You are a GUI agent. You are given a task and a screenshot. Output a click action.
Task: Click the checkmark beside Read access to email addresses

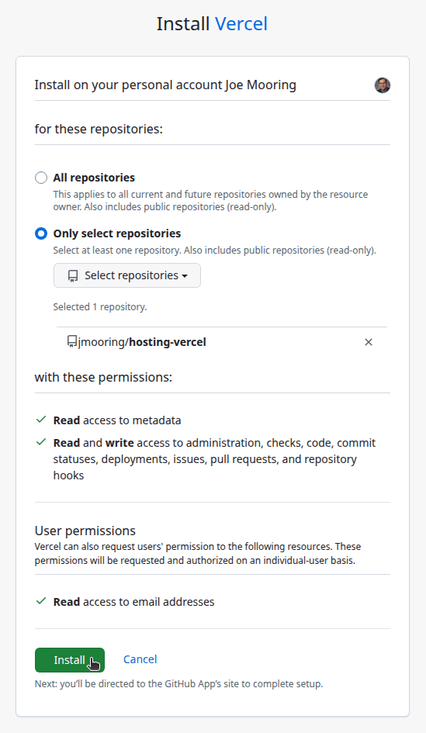click(41, 600)
